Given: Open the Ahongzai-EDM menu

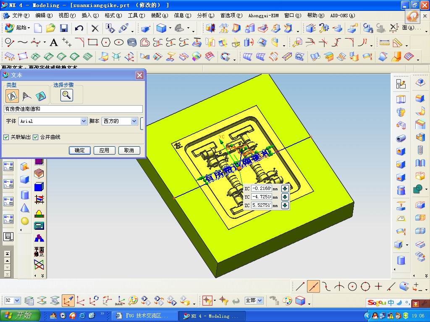Looking at the screenshot, I should pyautogui.click(x=263, y=16).
